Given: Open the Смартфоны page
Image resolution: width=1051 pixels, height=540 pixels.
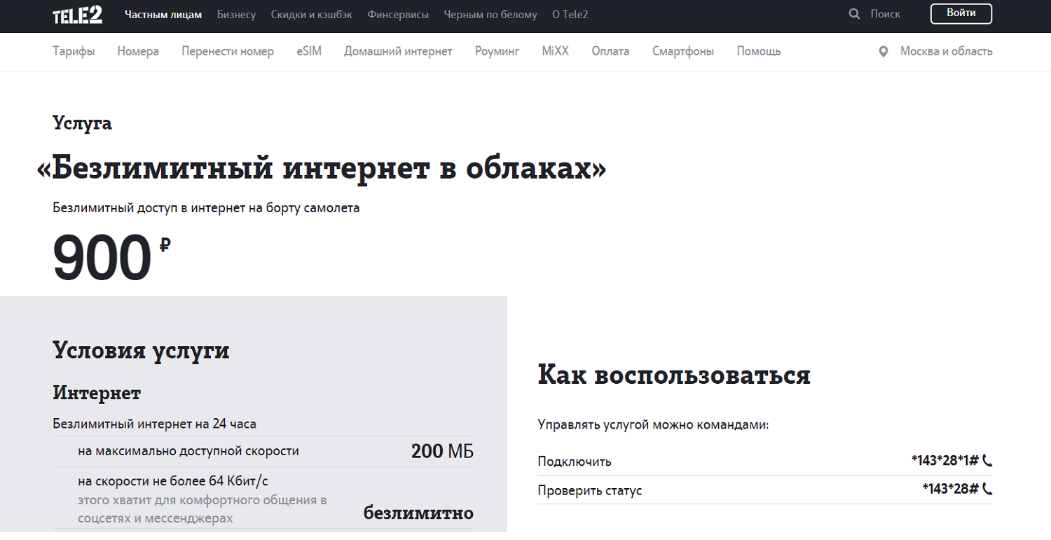Looking at the screenshot, I should [683, 51].
